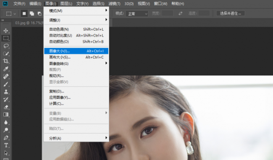Select the Move tool
Image resolution: width=273 pixels, height=160 pixels.
click(6, 31)
